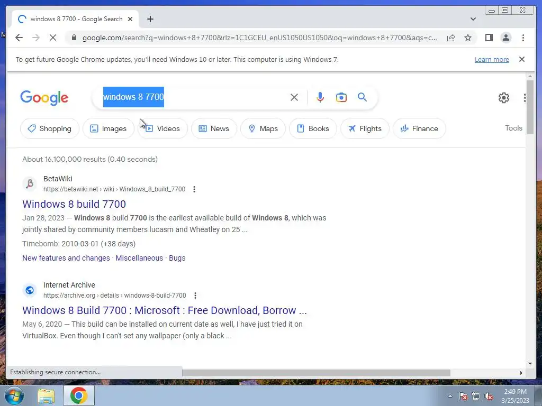Open Windows Explorer from the taskbar
Screen dimensions: 542x406
click(46, 396)
